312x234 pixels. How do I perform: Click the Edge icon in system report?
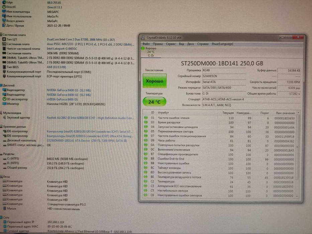click(x=4, y=2)
